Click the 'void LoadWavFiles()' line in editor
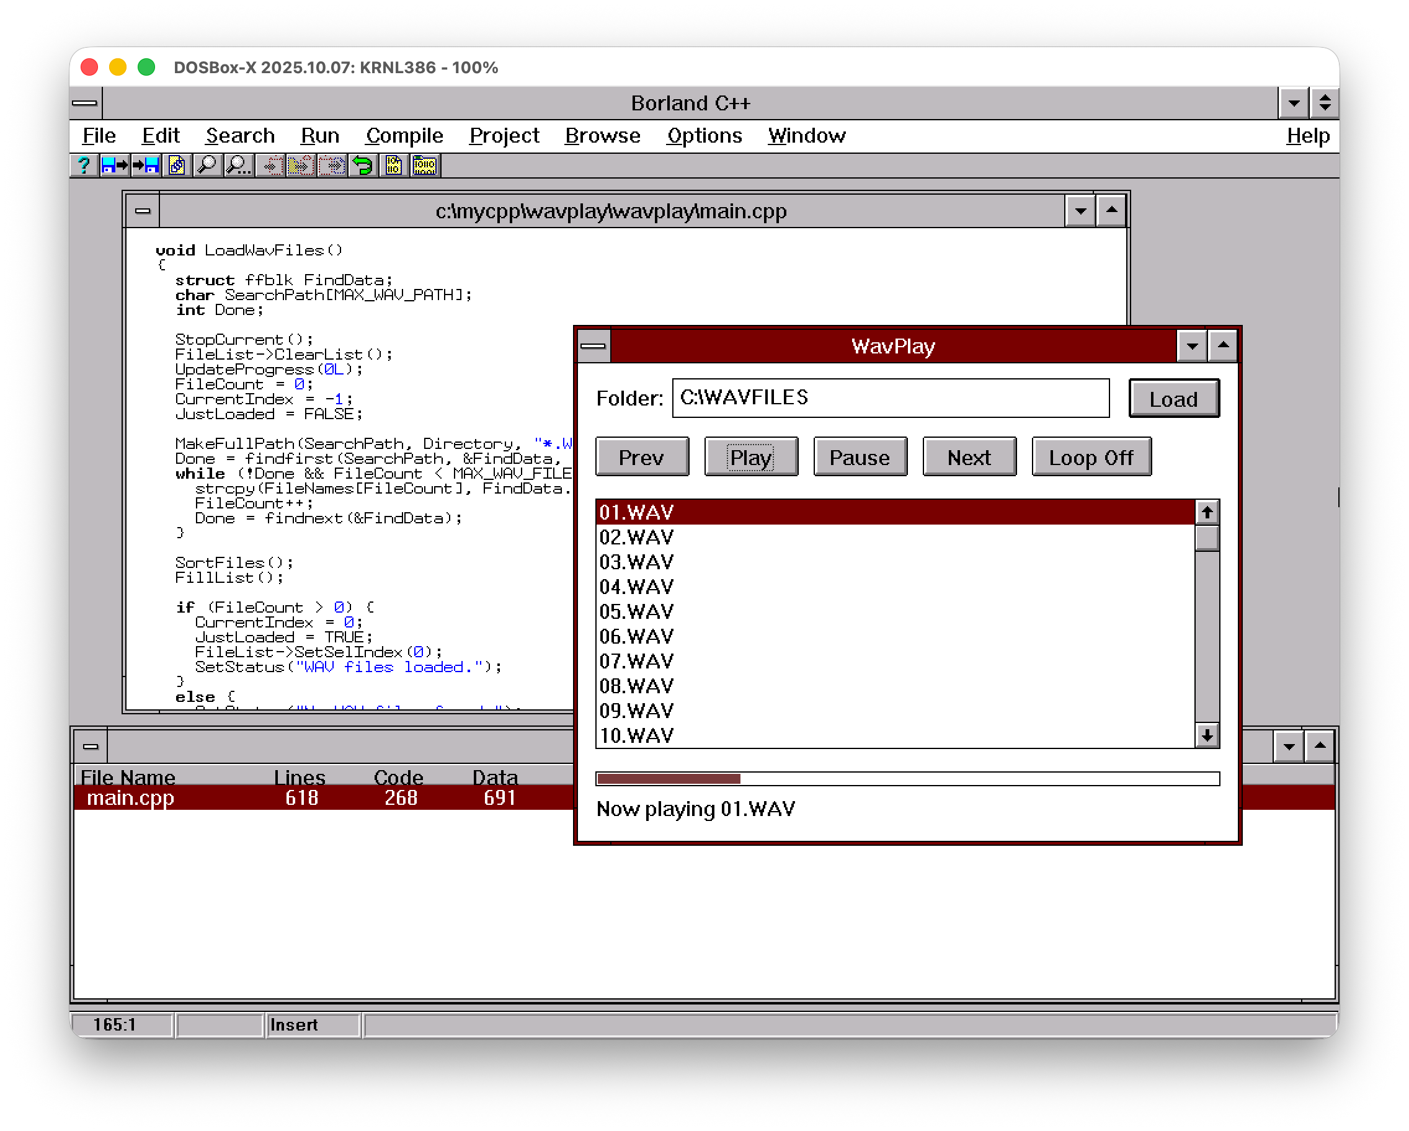The width and height of the screenshot is (1409, 1131). pyautogui.click(x=249, y=251)
